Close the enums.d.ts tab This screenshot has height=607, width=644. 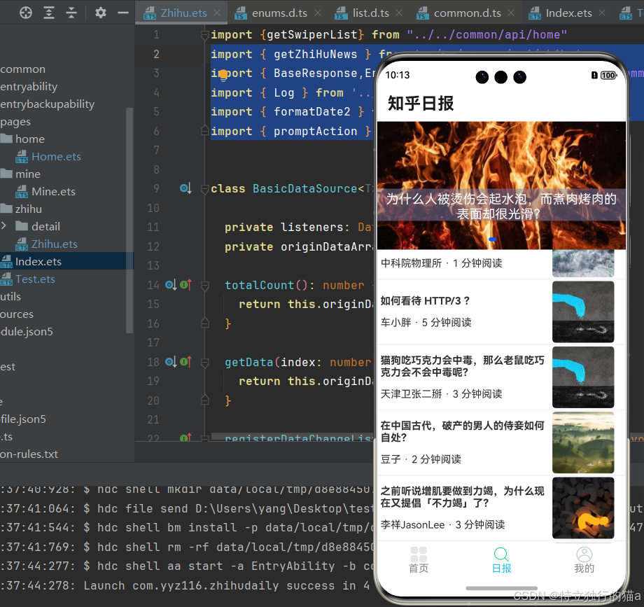[318, 13]
